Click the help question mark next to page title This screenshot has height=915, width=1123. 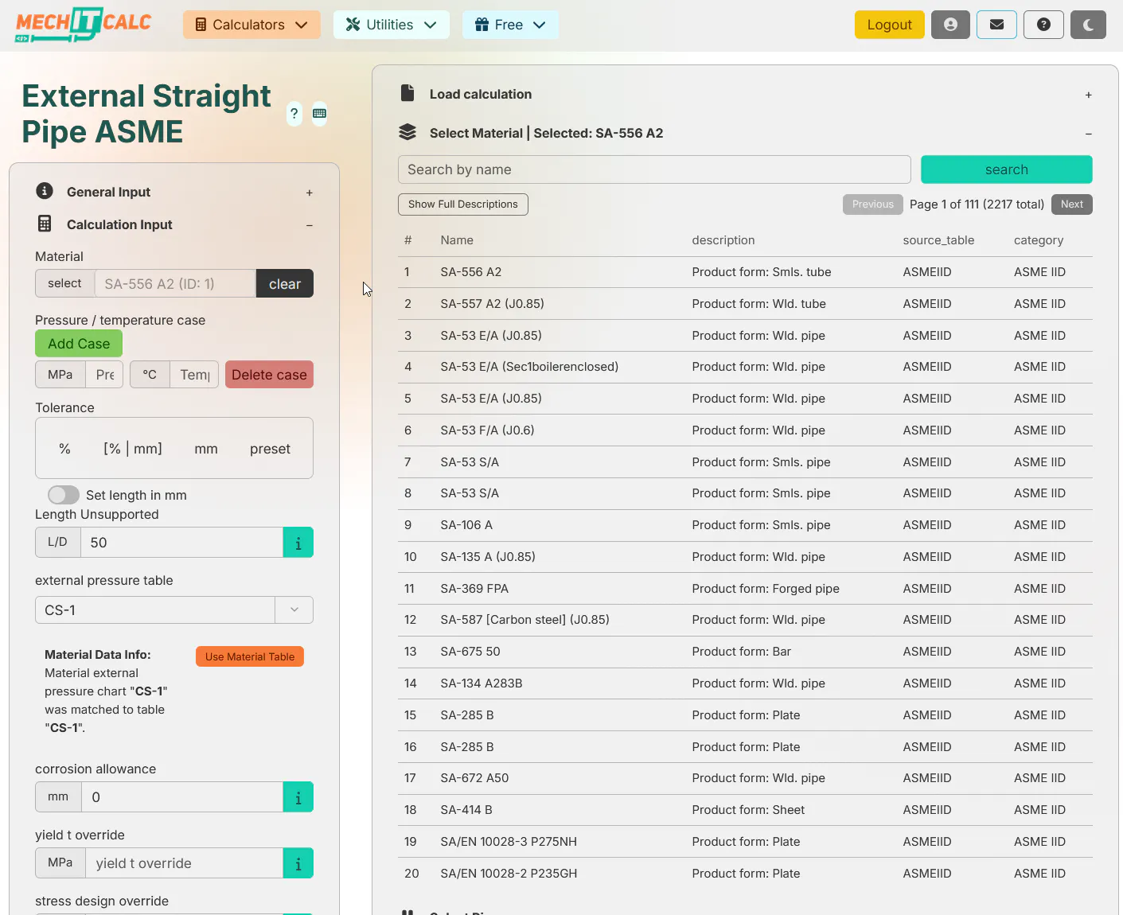[294, 114]
